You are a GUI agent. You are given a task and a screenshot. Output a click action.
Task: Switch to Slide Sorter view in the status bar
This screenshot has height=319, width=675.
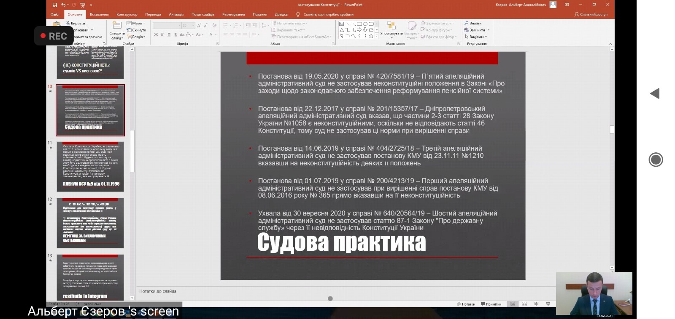pos(524,304)
